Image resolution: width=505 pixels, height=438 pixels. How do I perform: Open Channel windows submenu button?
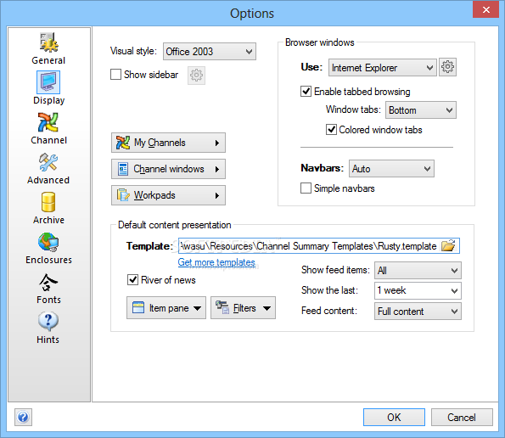[168, 169]
